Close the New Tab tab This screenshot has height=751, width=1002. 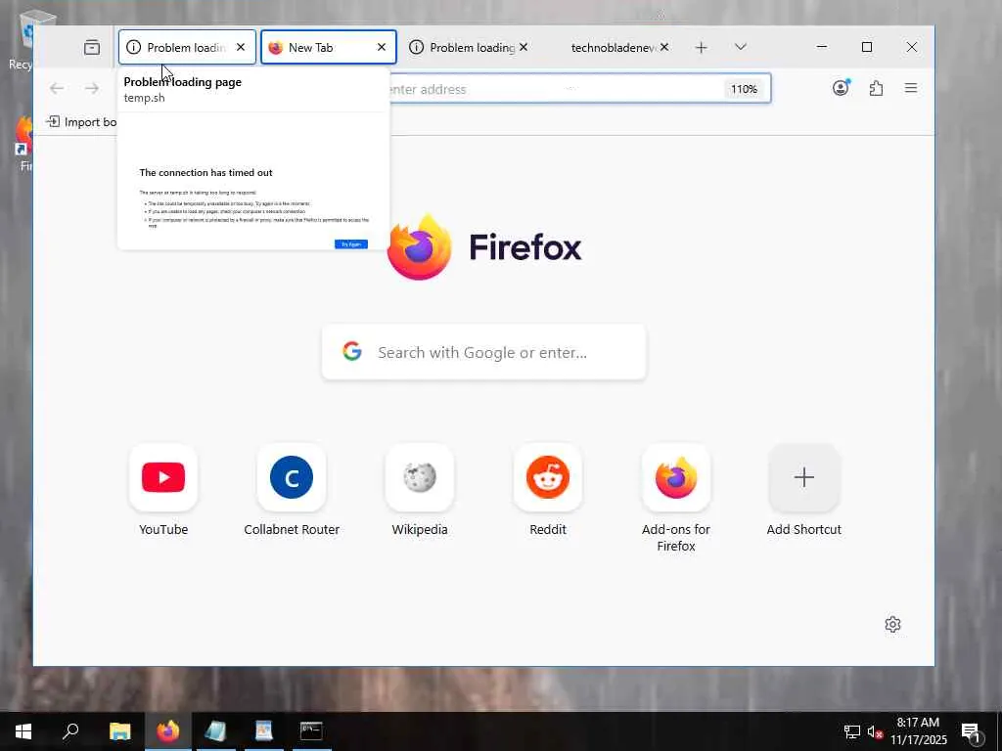(382, 47)
